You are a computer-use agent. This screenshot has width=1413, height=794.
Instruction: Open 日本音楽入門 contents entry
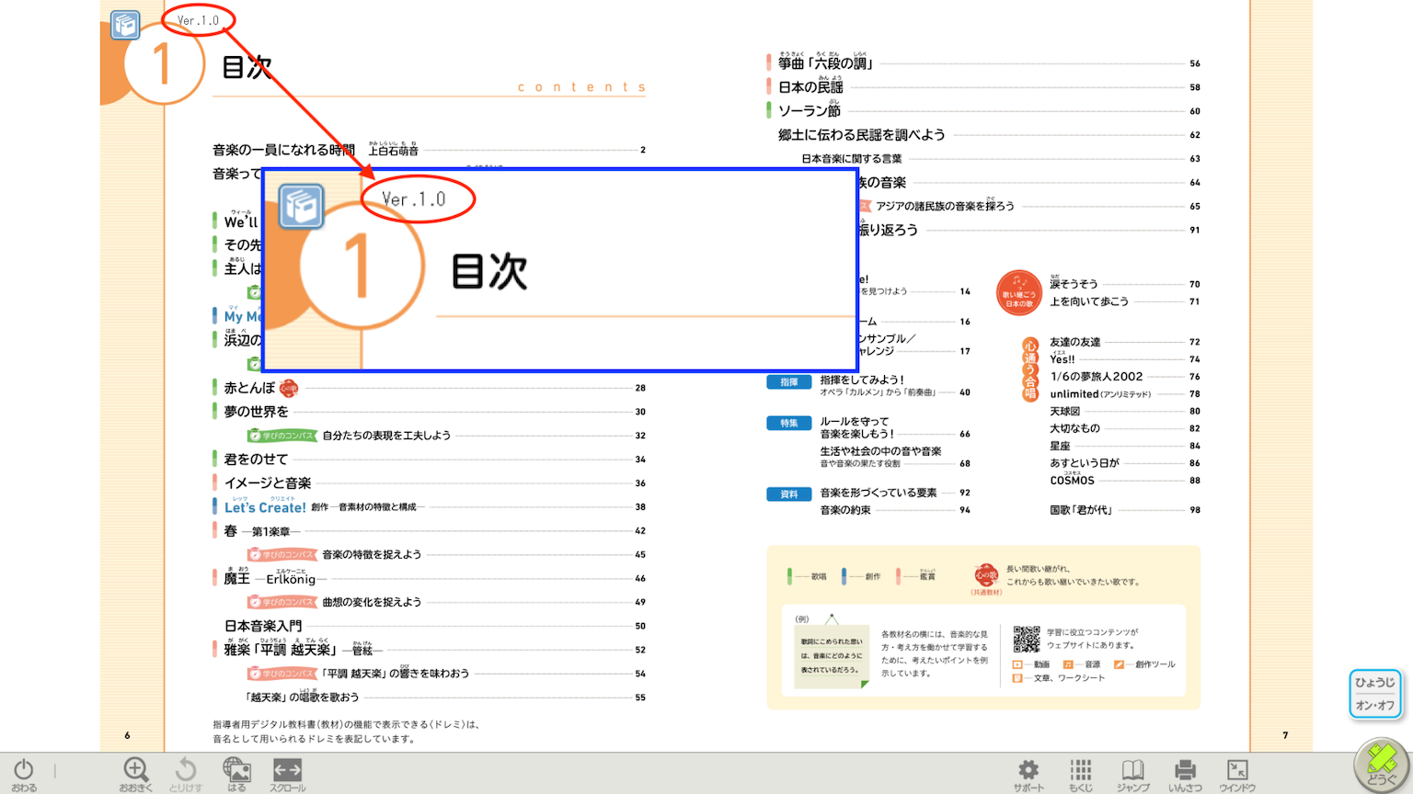pyautogui.click(x=262, y=626)
